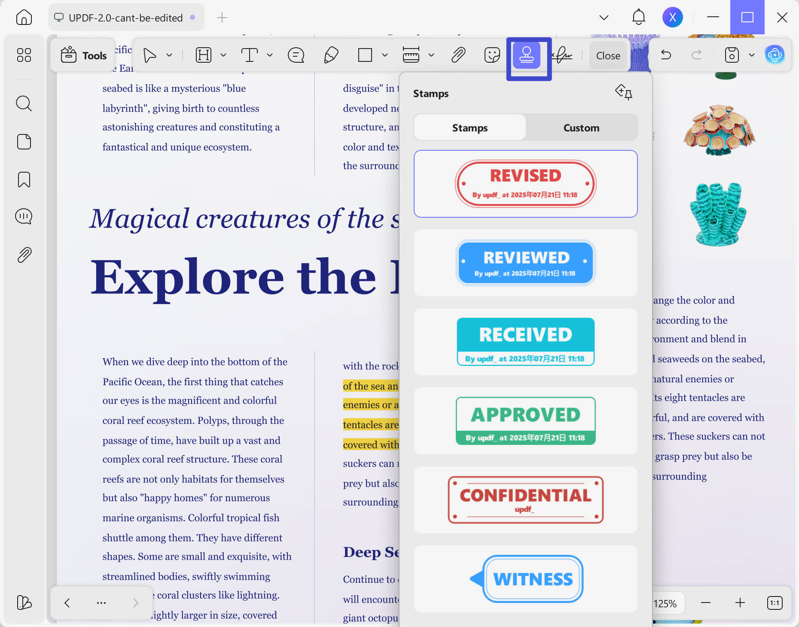Go to the Home icon
This screenshot has height=627, width=799.
[x=24, y=18]
